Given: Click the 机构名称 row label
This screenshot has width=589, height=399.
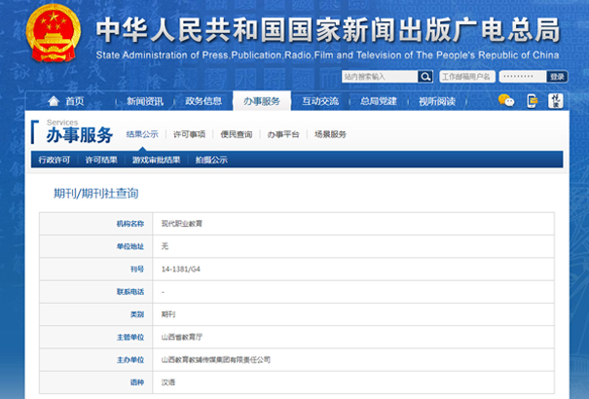Looking at the screenshot, I should coord(130,224).
